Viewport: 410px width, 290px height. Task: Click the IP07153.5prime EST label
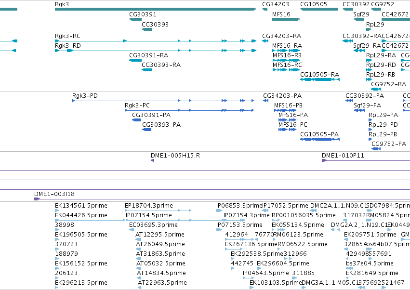click(x=239, y=225)
